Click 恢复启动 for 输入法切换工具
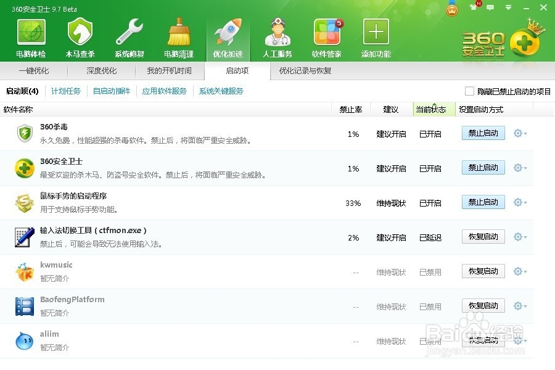Viewport: 555px width, 370px height. (x=483, y=236)
